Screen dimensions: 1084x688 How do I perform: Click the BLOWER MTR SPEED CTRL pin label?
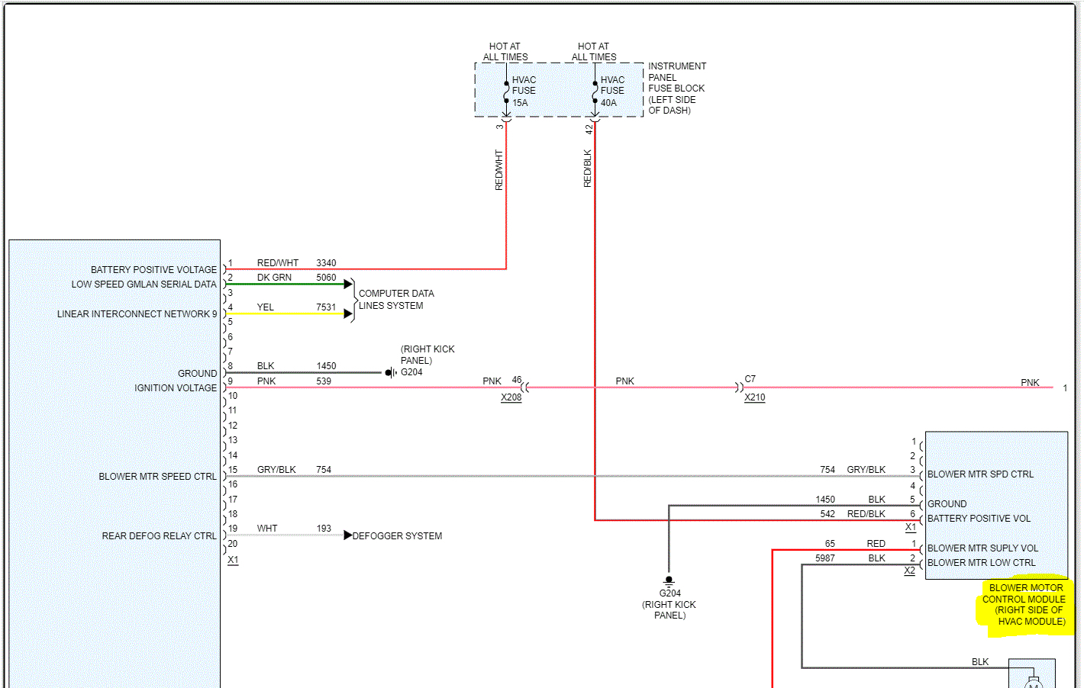tap(157, 477)
